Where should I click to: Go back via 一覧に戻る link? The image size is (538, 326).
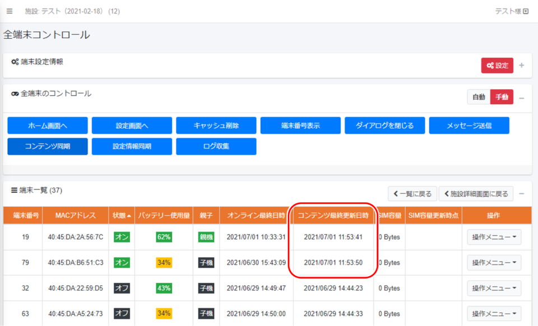412,194
